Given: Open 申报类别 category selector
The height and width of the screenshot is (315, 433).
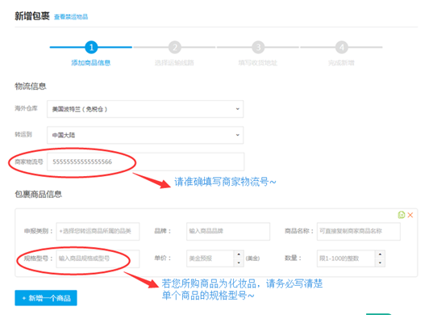Looking at the screenshot, I should 98,231.
